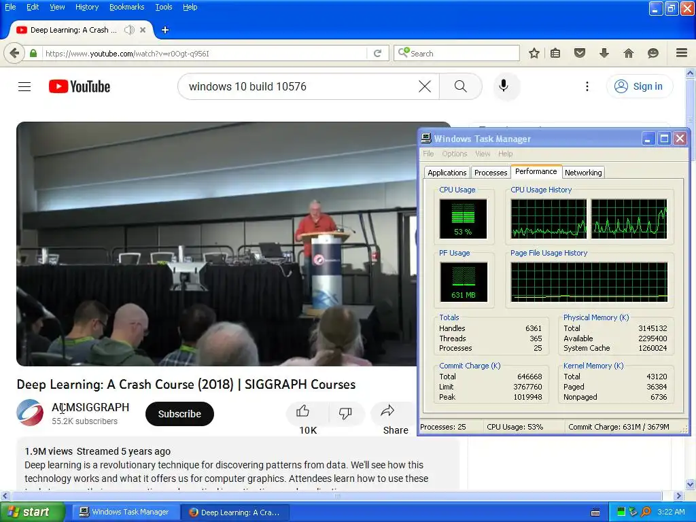Image resolution: width=696 pixels, height=522 pixels.
Task: Open the ACMSIGGRAPH channel name link
Action: point(90,407)
